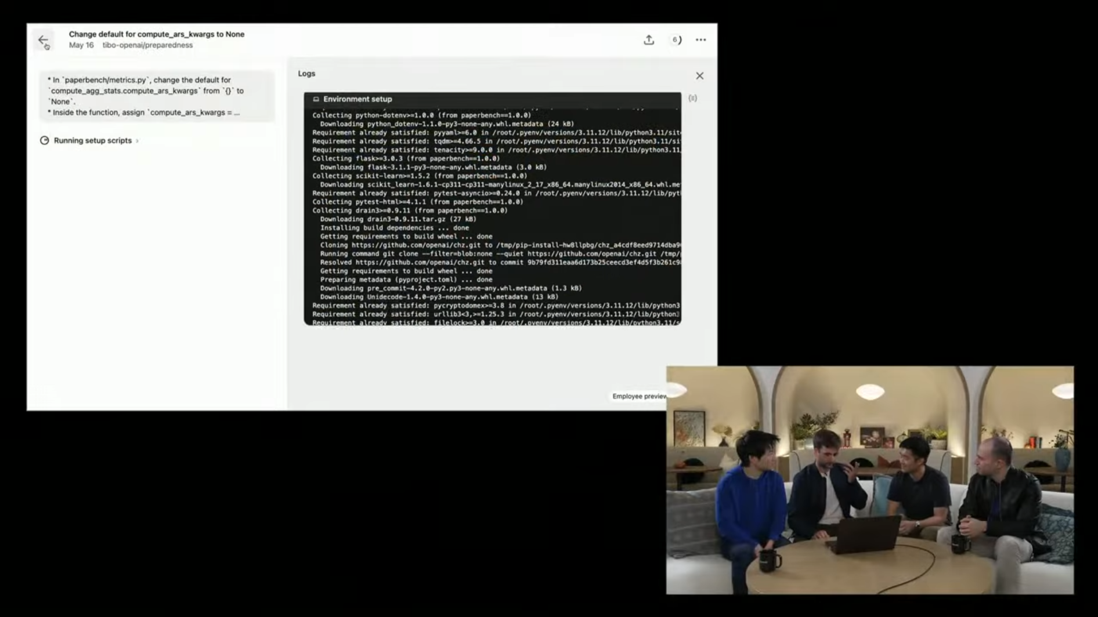Click the tibo-openai/preparedness repository label
The width and height of the screenshot is (1098, 617).
pos(147,45)
